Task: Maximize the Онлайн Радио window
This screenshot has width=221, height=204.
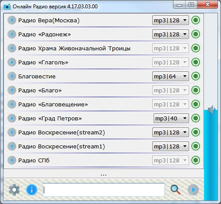Action: pyautogui.click(x=191, y=5)
